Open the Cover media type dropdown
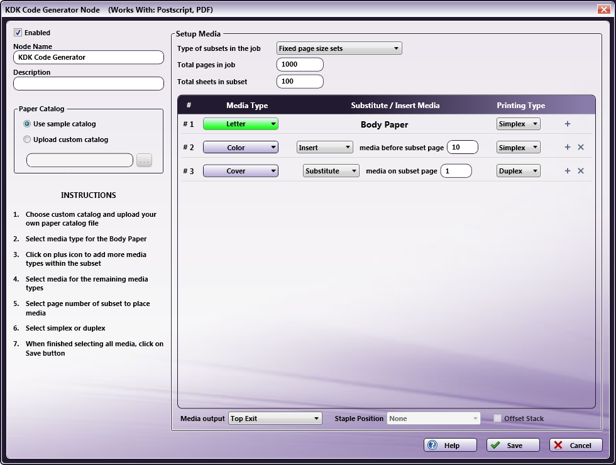This screenshot has width=616, height=465. 240,171
